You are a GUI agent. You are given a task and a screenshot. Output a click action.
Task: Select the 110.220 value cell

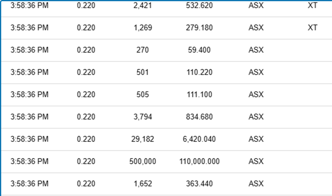pyautogui.click(x=199, y=72)
